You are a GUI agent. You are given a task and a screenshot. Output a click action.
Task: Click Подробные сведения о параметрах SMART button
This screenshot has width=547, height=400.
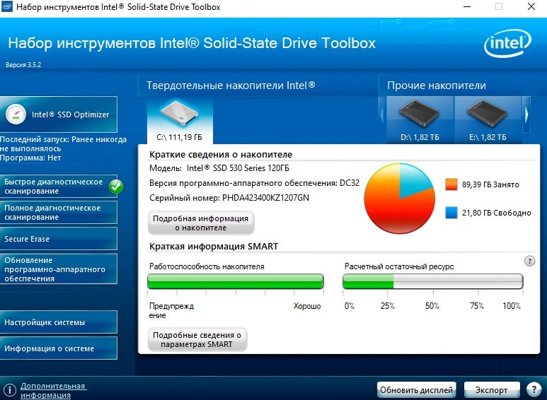tap(197, 339)
